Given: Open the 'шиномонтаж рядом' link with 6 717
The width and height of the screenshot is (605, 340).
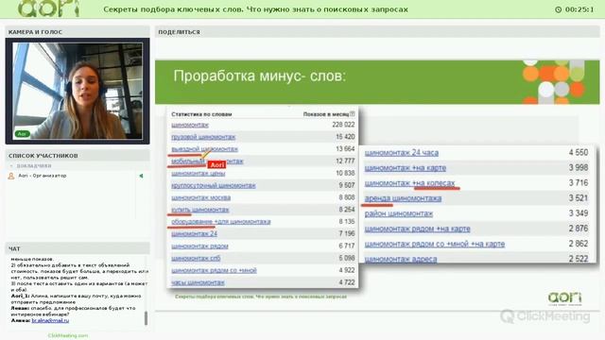Looking at the screenshot, I should pyautogui.click(x=199, y=246).
